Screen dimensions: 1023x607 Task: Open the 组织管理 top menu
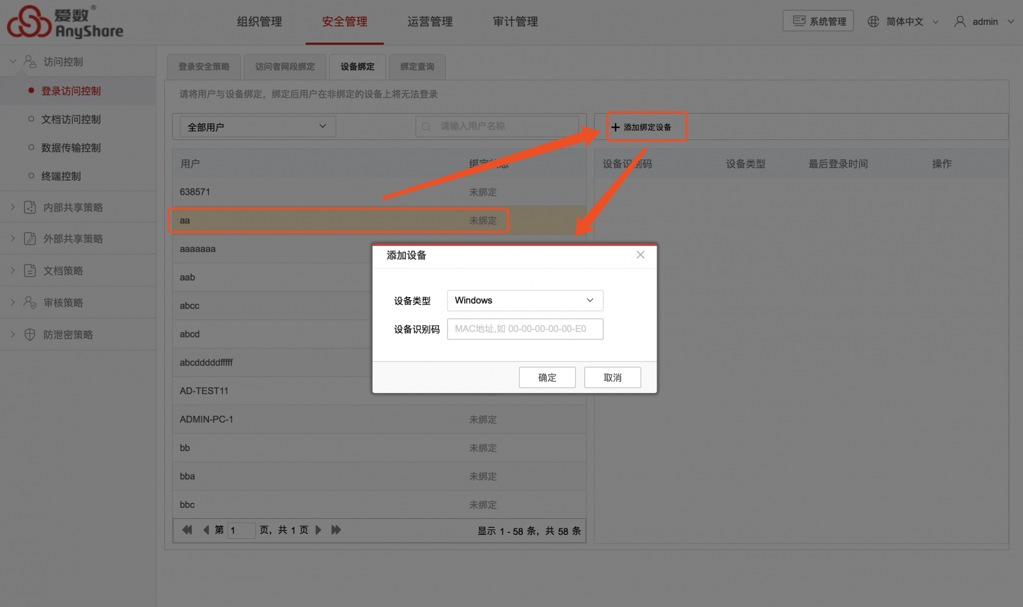point(259,22)
